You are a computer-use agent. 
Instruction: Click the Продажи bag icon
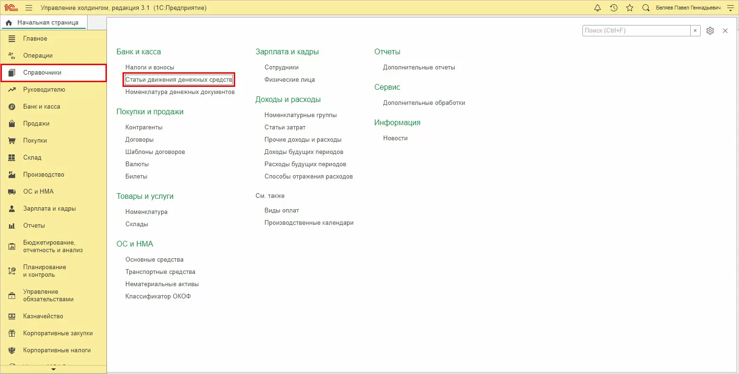pos(12,124)
